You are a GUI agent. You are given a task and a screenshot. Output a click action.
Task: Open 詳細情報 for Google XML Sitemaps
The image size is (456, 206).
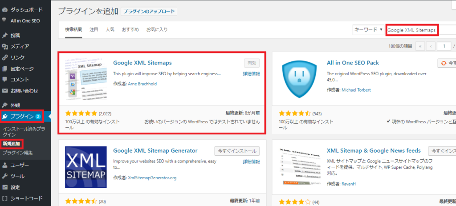(x=251, y=74)
